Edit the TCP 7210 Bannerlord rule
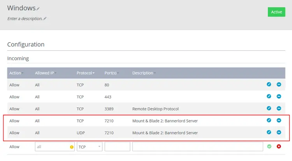Screen dimensions: 292x161 click(x=269, y=120)
